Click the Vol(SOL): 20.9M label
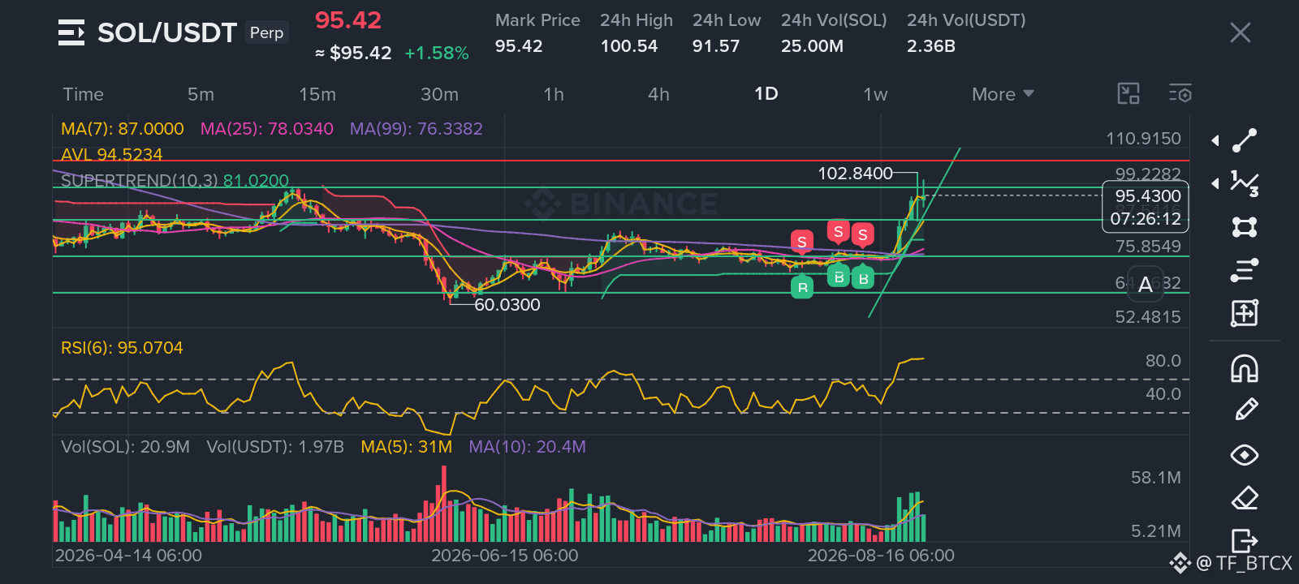This screenshot has width=1299, height=584. [125, 447]
